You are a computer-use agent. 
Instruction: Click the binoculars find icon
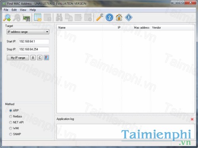[x=59, y=17]
